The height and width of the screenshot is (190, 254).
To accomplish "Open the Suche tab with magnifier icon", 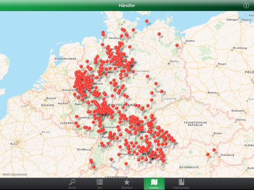I will [72, 184].
